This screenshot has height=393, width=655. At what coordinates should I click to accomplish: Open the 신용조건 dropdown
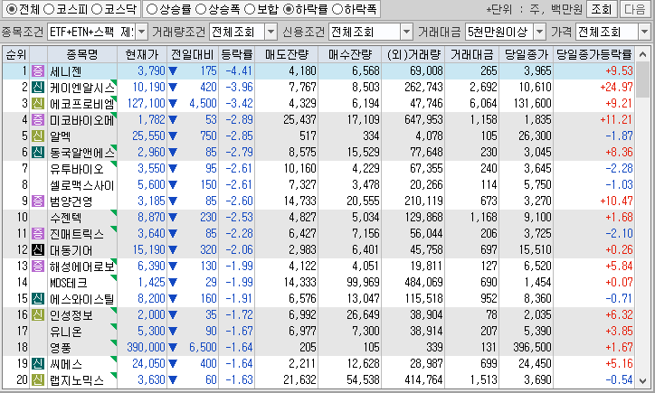(406, 32)
